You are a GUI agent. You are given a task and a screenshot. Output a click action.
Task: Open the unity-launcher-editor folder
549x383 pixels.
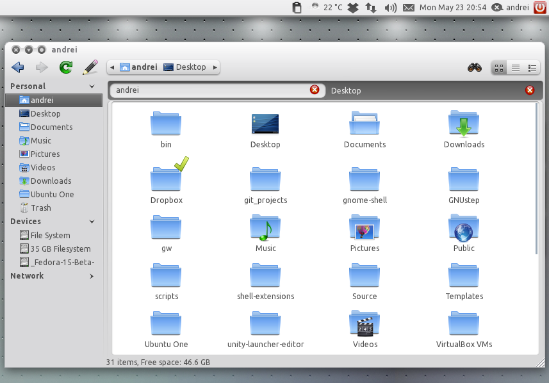coord(265,323)
